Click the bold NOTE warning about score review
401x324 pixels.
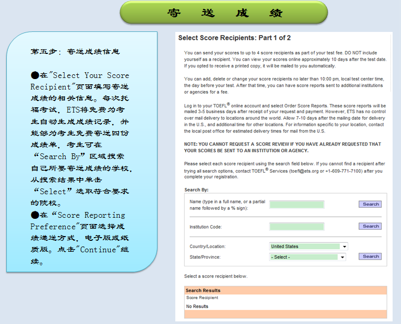click(x=282, y=147)
